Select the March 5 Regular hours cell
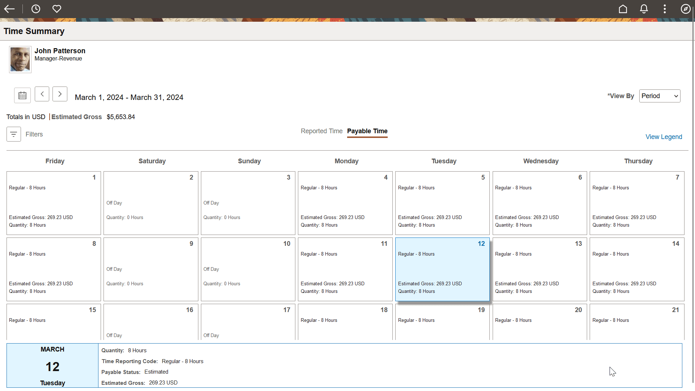The height and width of the screenshot is (391, 695). point(442,203)
